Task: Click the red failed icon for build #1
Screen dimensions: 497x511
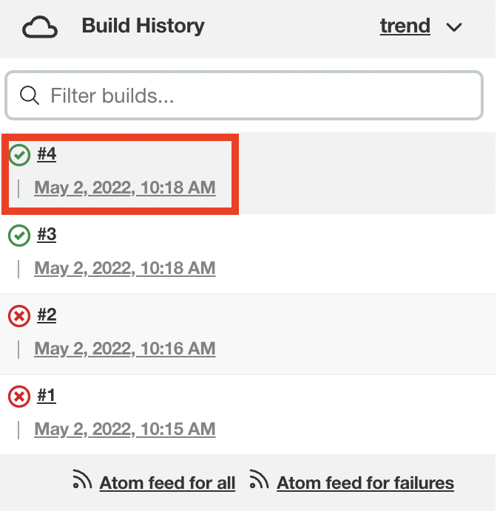Action: pos(19,397)
